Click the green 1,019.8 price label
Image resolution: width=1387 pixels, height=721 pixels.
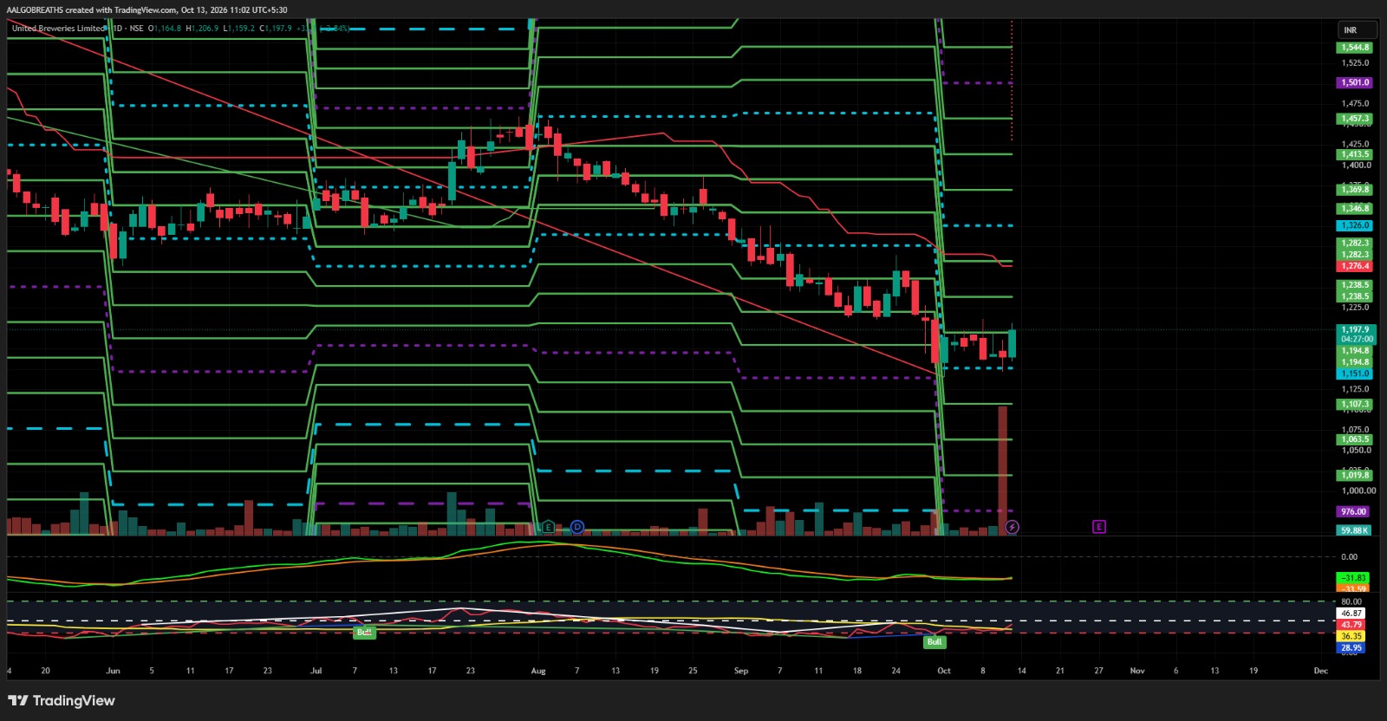[1355, 475]
